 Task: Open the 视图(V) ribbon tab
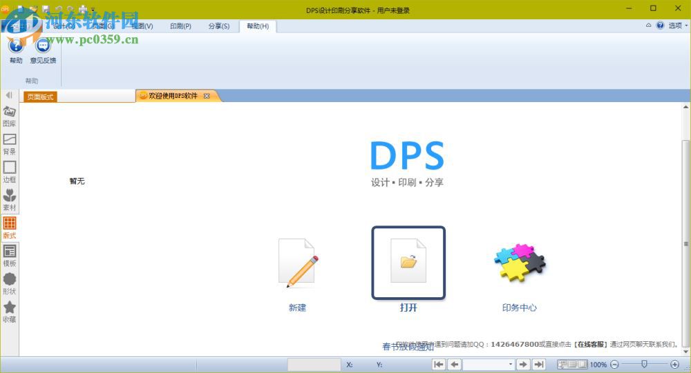pyautogui.click(x=142, y=26)
